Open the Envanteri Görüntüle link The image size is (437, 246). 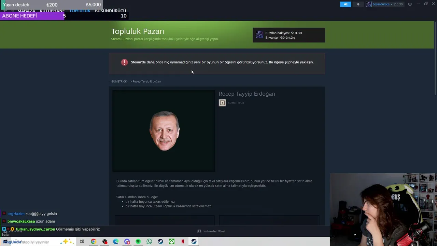click(x=280, y=38)
